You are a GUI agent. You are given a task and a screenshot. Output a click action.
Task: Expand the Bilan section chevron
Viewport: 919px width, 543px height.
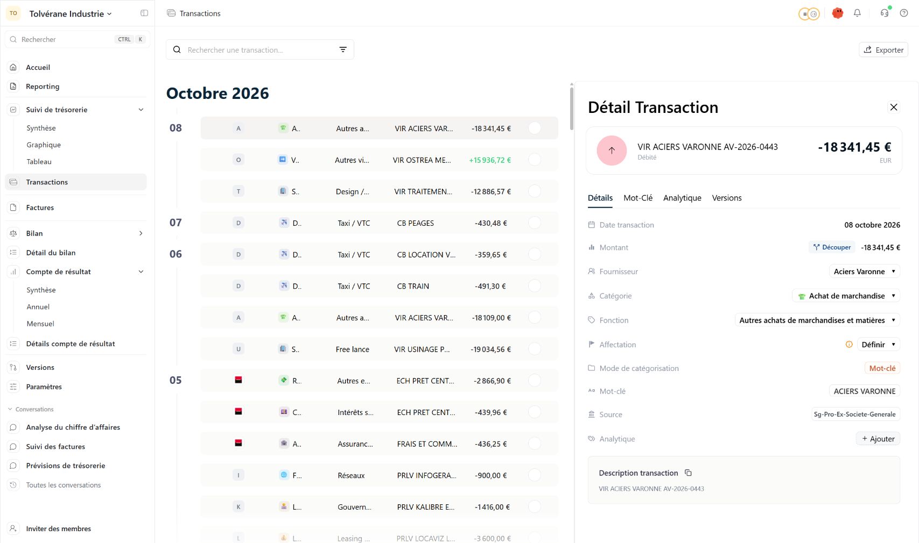[141, 233]
